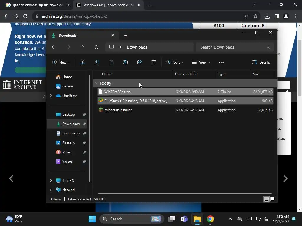Open notification bell in system tray

[x=294, y=219]
